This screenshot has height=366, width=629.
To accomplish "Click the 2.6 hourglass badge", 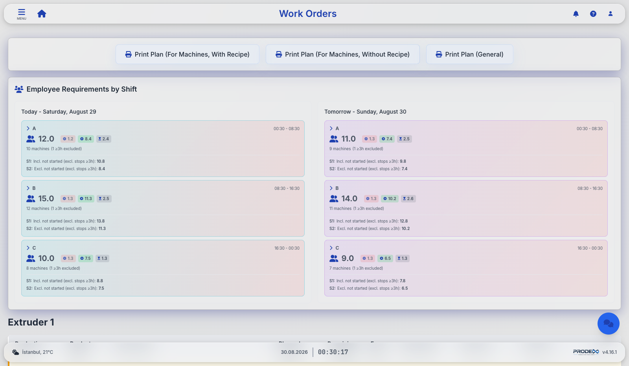I will [x=408, y=199].
